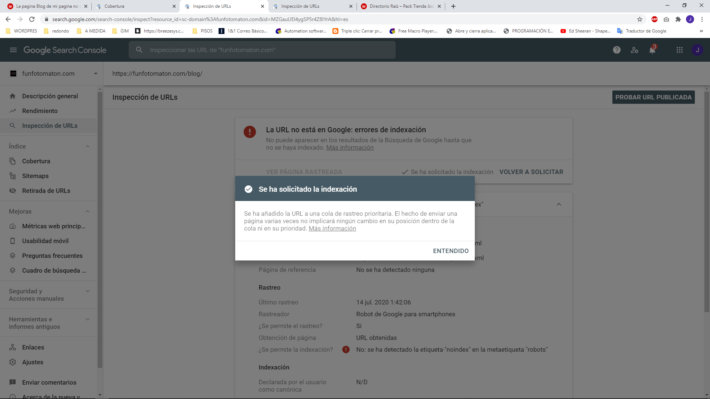Click the Google Search Console logo
This screenshot has width=710, height=399.
point(65,50)
